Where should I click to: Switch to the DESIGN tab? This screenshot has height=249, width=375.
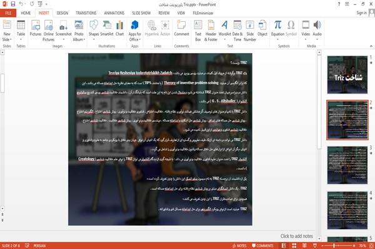(x=62, y=13)
